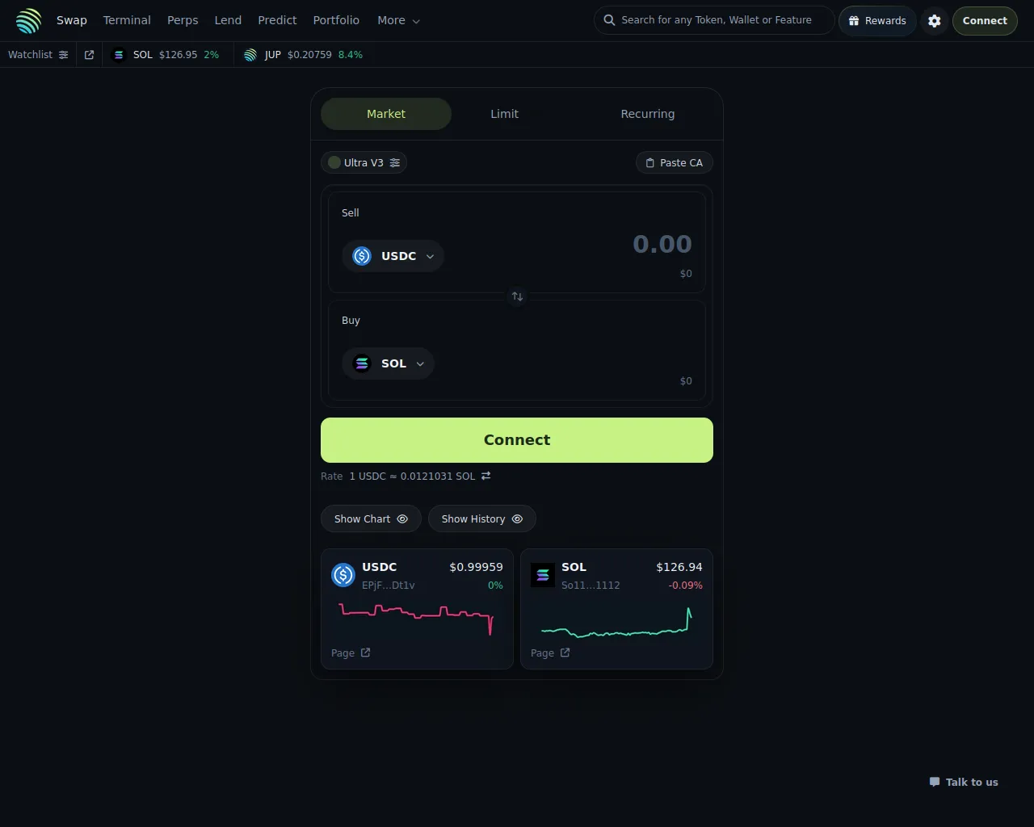Click the SOL token icon in watchlist
This screenshot has height=827, width=1034.
[119, 55]
